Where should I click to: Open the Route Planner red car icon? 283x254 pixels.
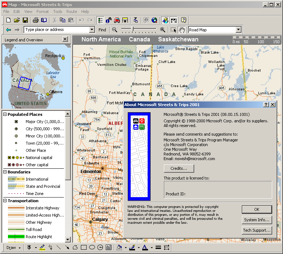pos(117,20)
